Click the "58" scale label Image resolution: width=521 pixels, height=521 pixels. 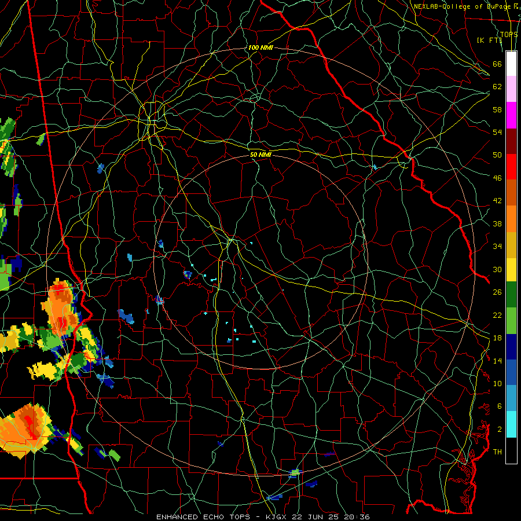click(x=497, y=109)
